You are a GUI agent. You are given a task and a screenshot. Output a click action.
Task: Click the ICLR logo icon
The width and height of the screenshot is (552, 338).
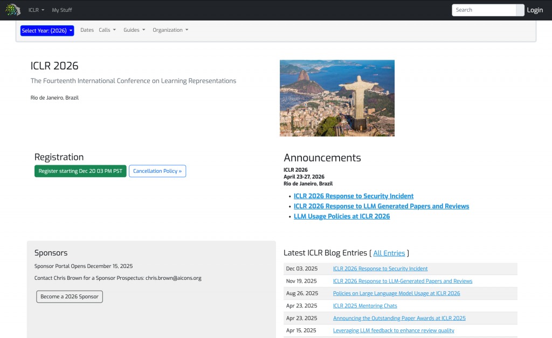click(13, 10)
